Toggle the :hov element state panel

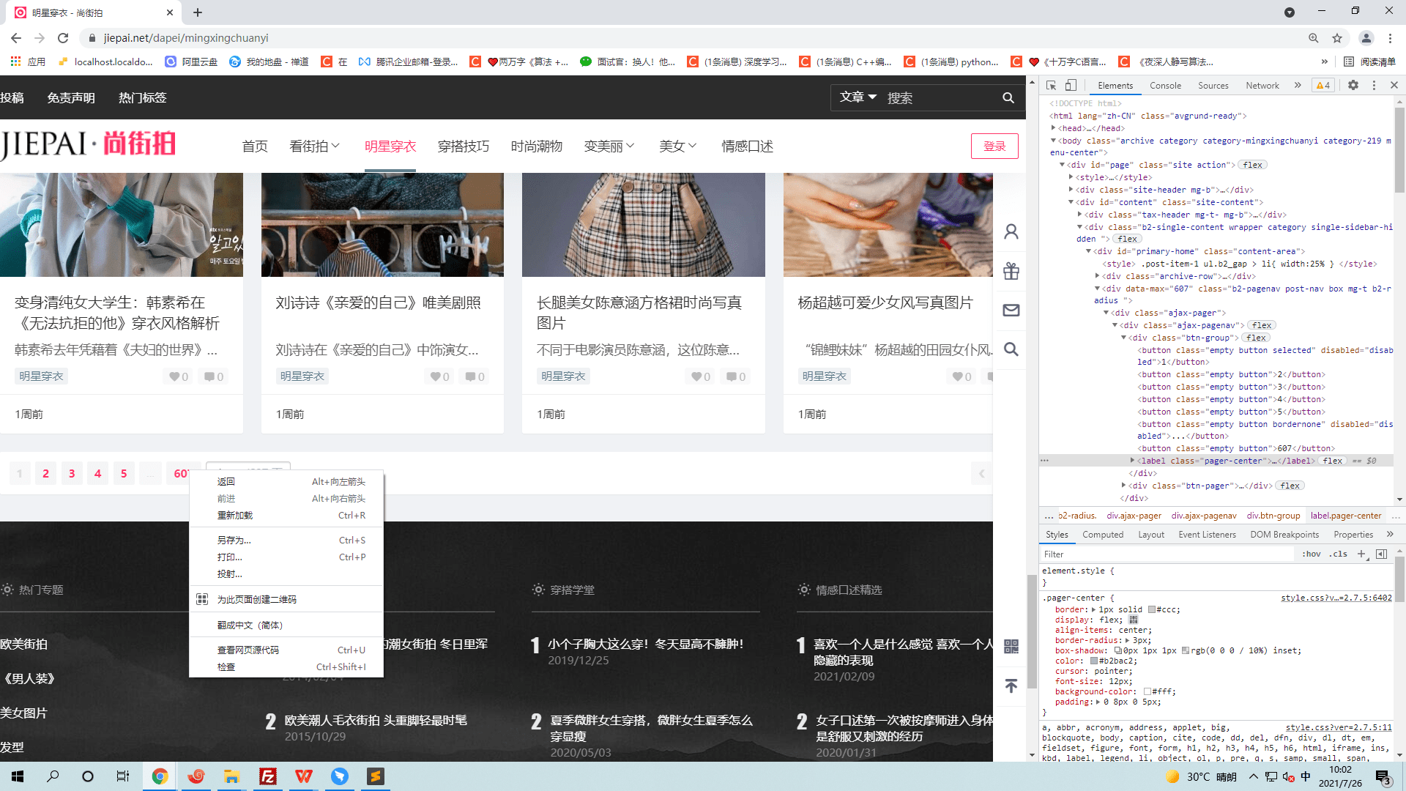pos(1311,554)
